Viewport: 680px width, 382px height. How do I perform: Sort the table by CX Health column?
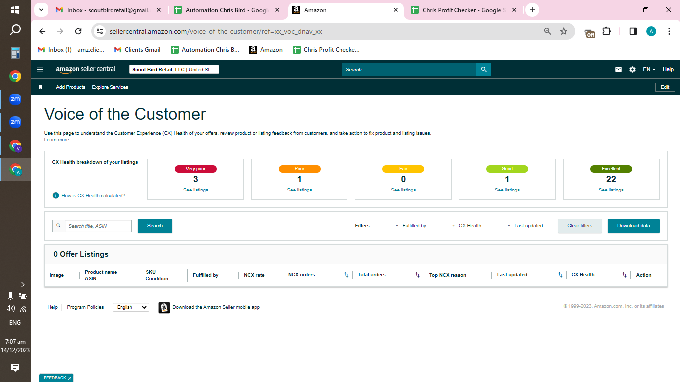(x=625, y=275)
